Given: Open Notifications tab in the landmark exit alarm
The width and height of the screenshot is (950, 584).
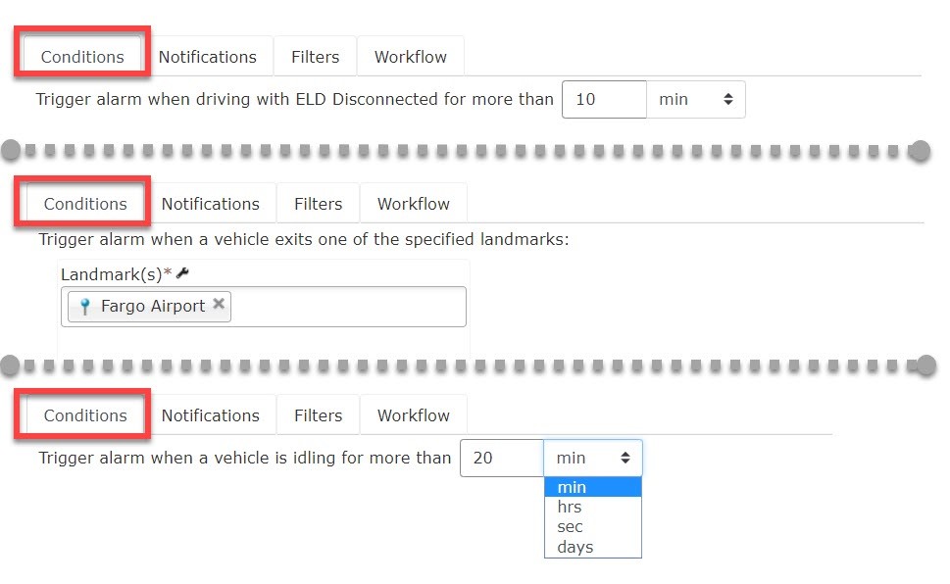Looking at the screenshot, I should (x=210, y=204).
